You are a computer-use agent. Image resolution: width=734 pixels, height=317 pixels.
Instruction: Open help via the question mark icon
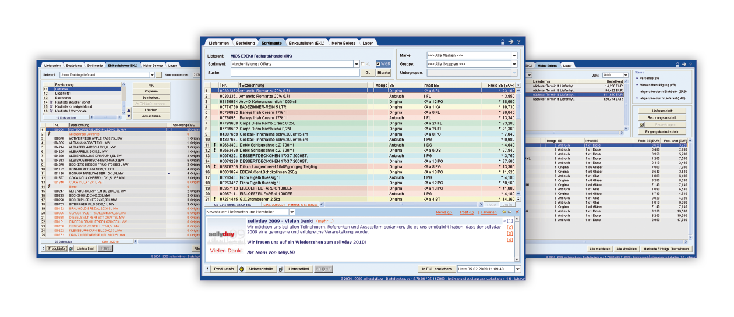518,42
